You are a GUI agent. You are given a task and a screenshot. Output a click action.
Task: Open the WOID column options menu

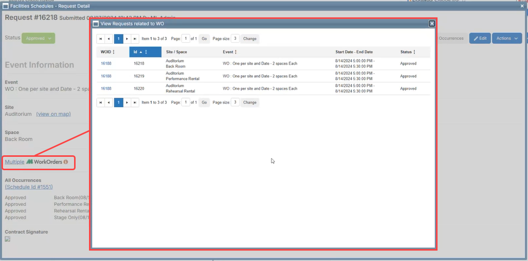click(113, 52)
